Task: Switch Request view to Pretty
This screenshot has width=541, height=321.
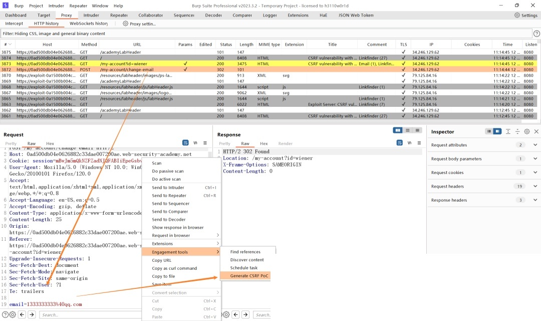Action: 11,143
